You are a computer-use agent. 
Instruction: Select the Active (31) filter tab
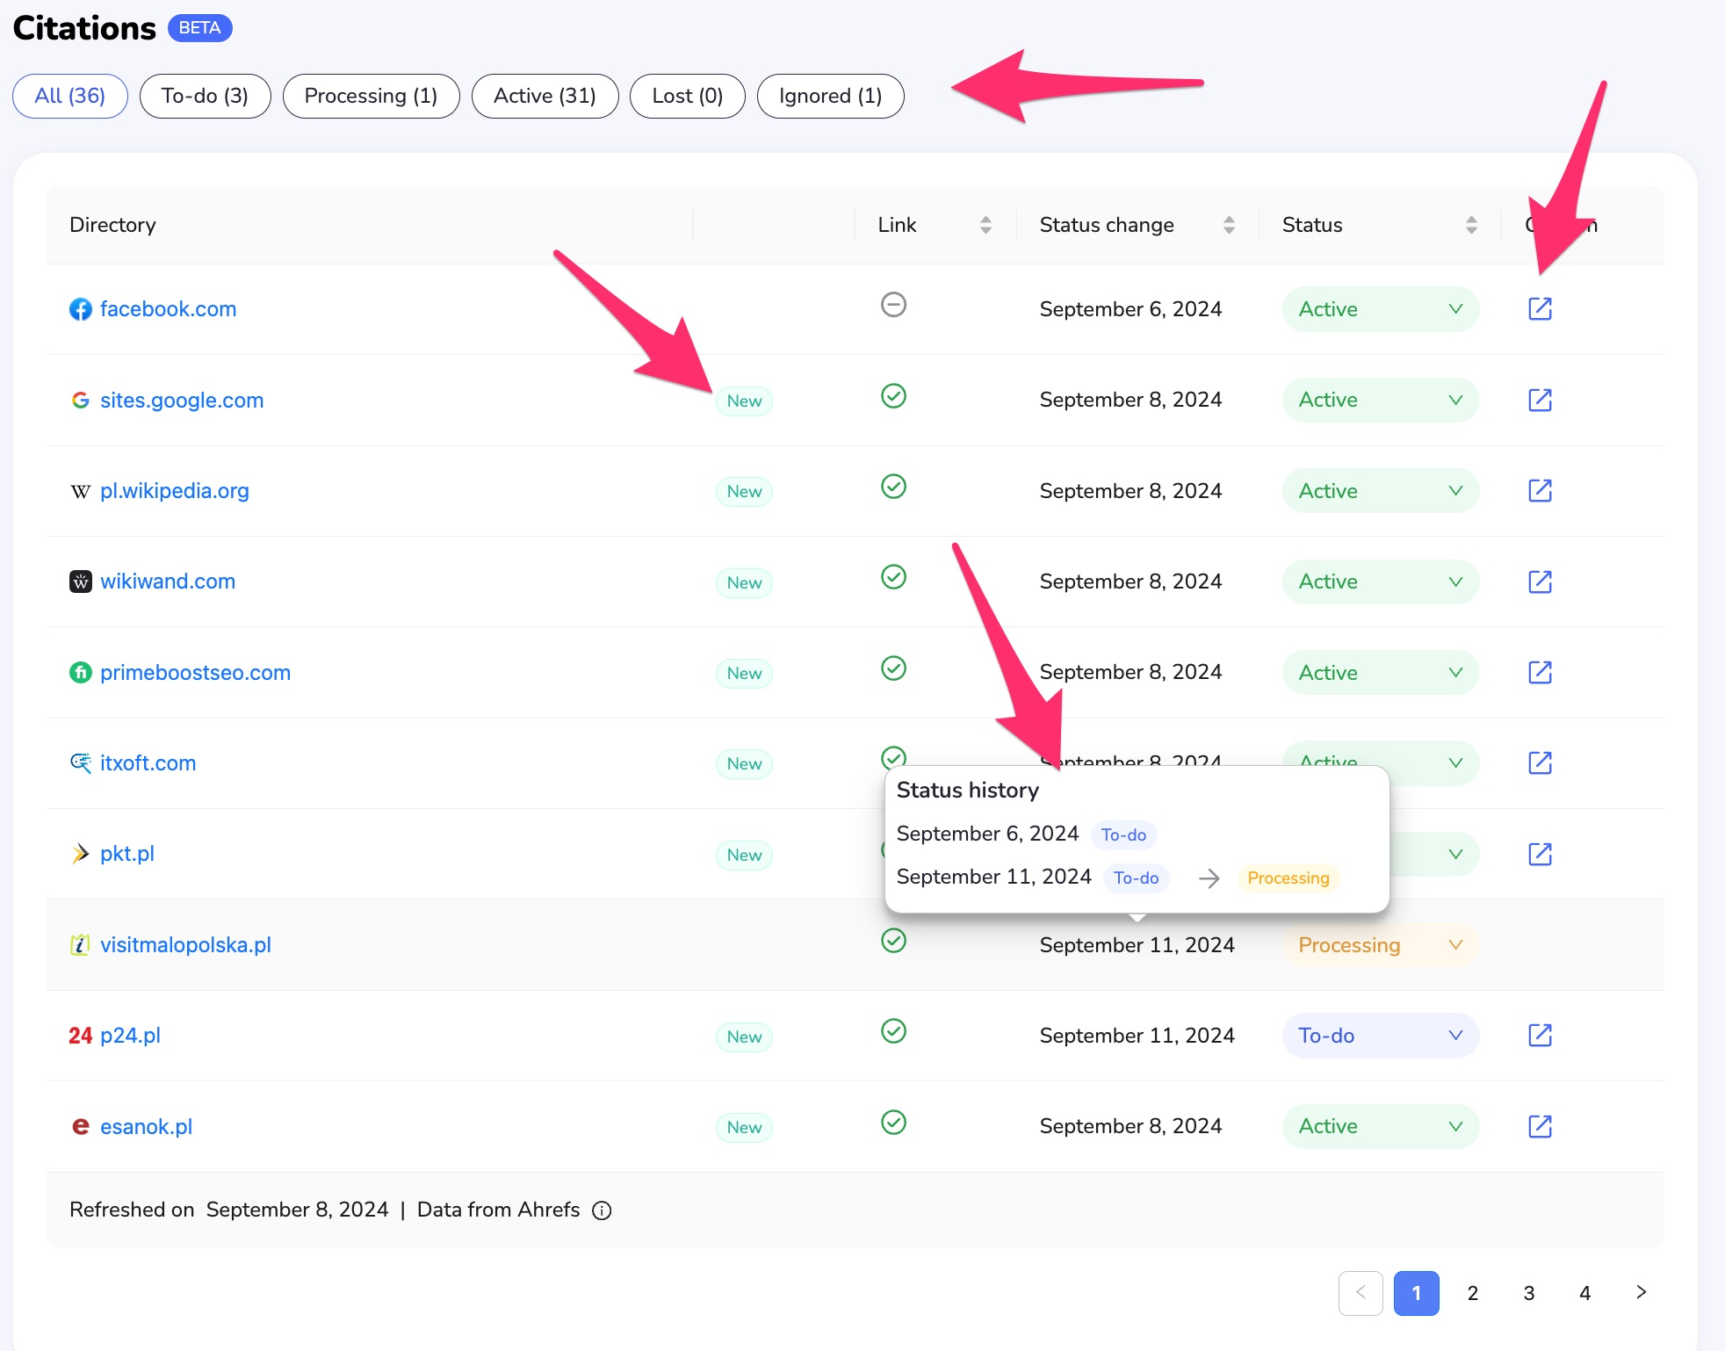click(545, 96)
